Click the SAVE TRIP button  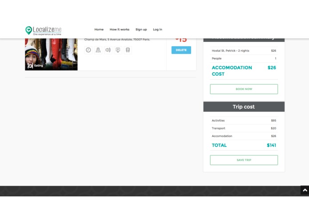tap(244, 160)
